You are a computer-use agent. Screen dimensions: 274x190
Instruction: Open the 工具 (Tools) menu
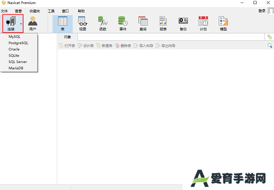[51, 11]
